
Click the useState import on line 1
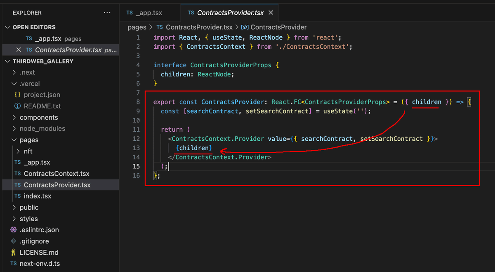(x=227, y=38)
